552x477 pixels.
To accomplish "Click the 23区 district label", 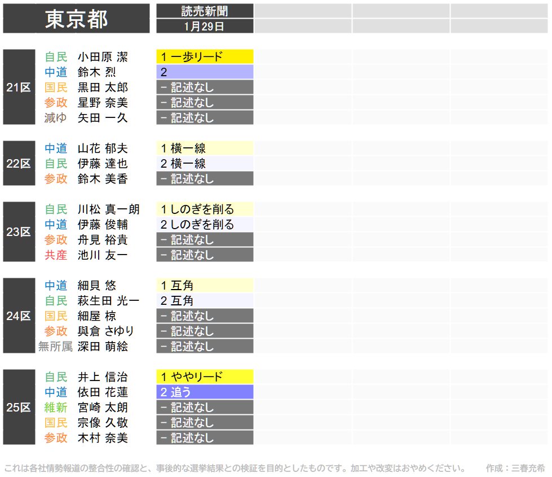I will (19, 232).
